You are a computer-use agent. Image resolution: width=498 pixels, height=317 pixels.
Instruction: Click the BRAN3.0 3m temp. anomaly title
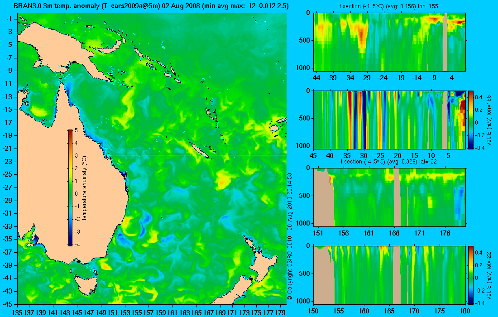[151, 6]
